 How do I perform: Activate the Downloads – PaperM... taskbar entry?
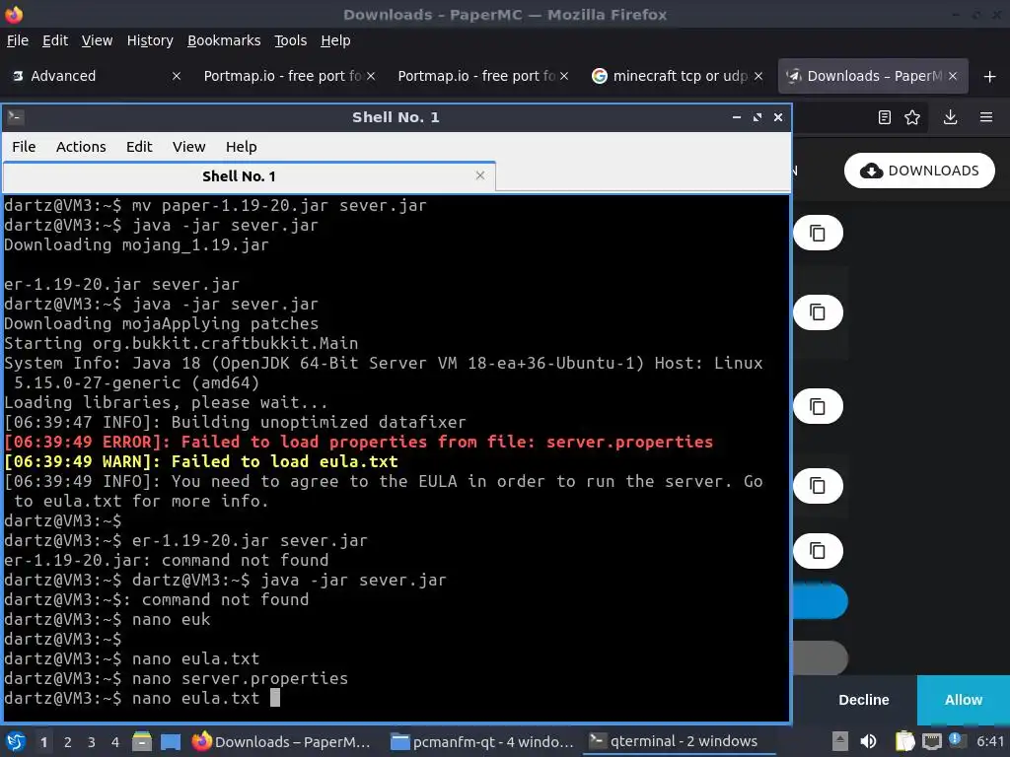coord(281,742)
